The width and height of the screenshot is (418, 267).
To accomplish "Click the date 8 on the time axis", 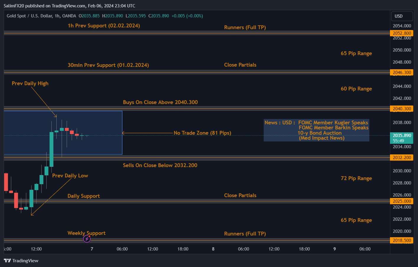I will pos(213,249).
